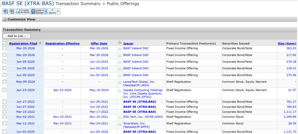The image size is (298, 134).
Task: Check the row with size 363.03
Action: [x=5, y=48]
